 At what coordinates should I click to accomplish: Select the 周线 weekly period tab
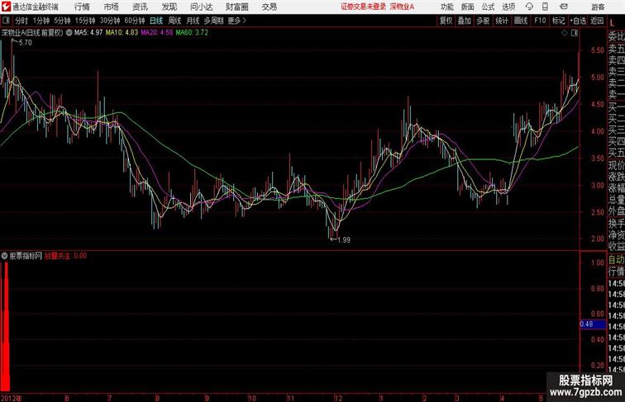[x=174, y=21]
